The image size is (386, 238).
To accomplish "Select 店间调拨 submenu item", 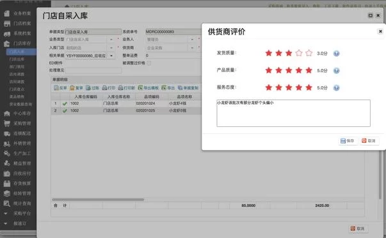I will pyautogui.click(x=17, y=82).
